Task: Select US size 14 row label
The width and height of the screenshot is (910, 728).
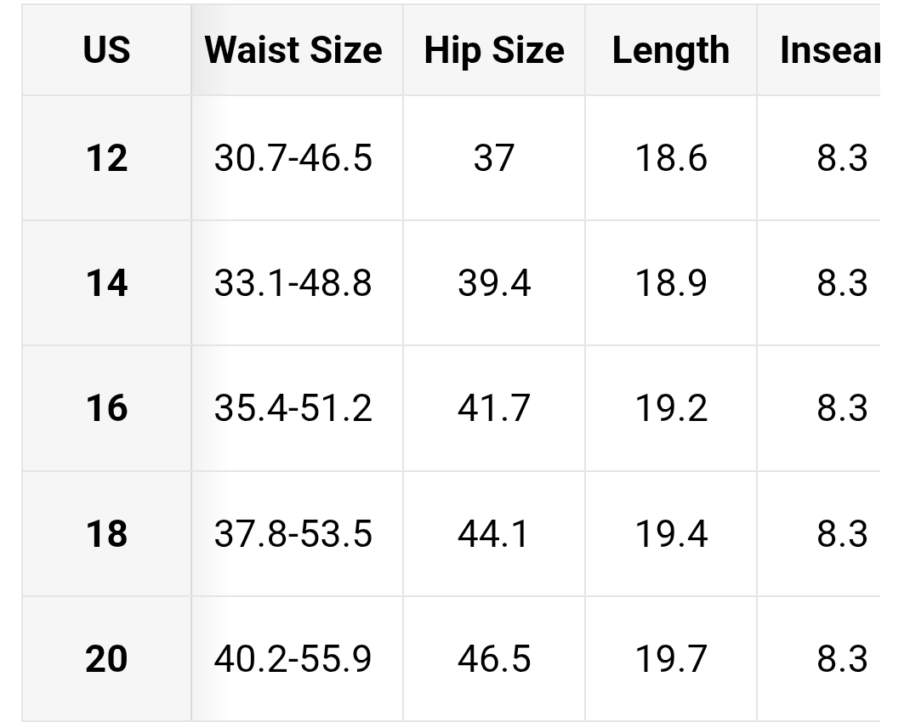Action: click(106, 283)
